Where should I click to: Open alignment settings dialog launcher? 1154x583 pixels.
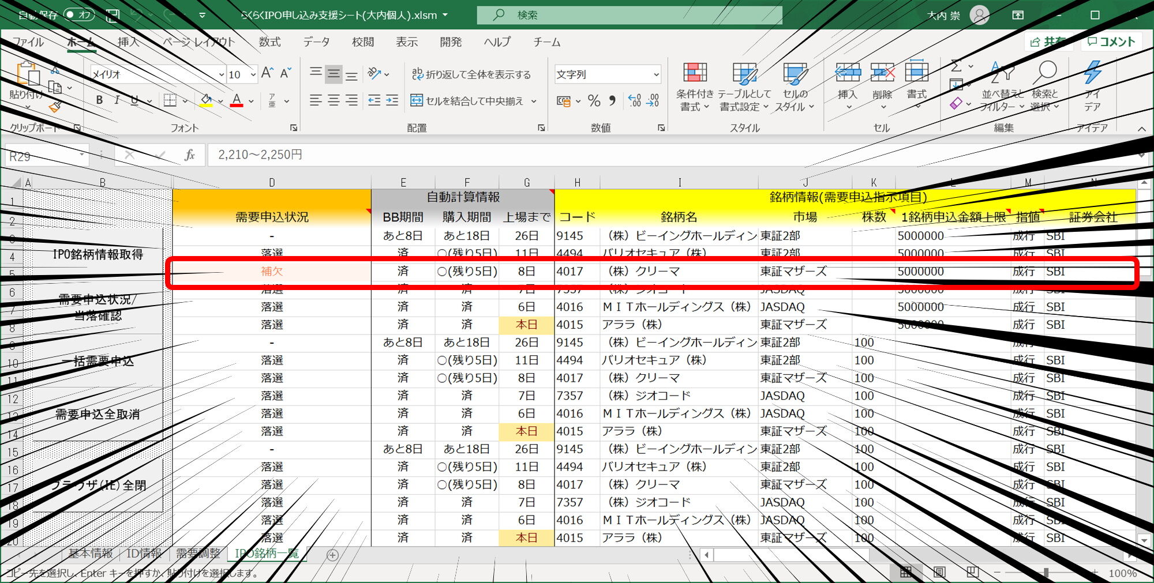[x=541, y=128]
